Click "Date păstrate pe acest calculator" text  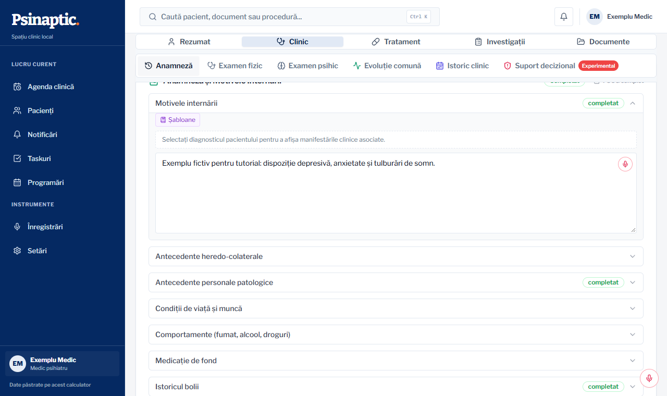[x=50, y=385]
